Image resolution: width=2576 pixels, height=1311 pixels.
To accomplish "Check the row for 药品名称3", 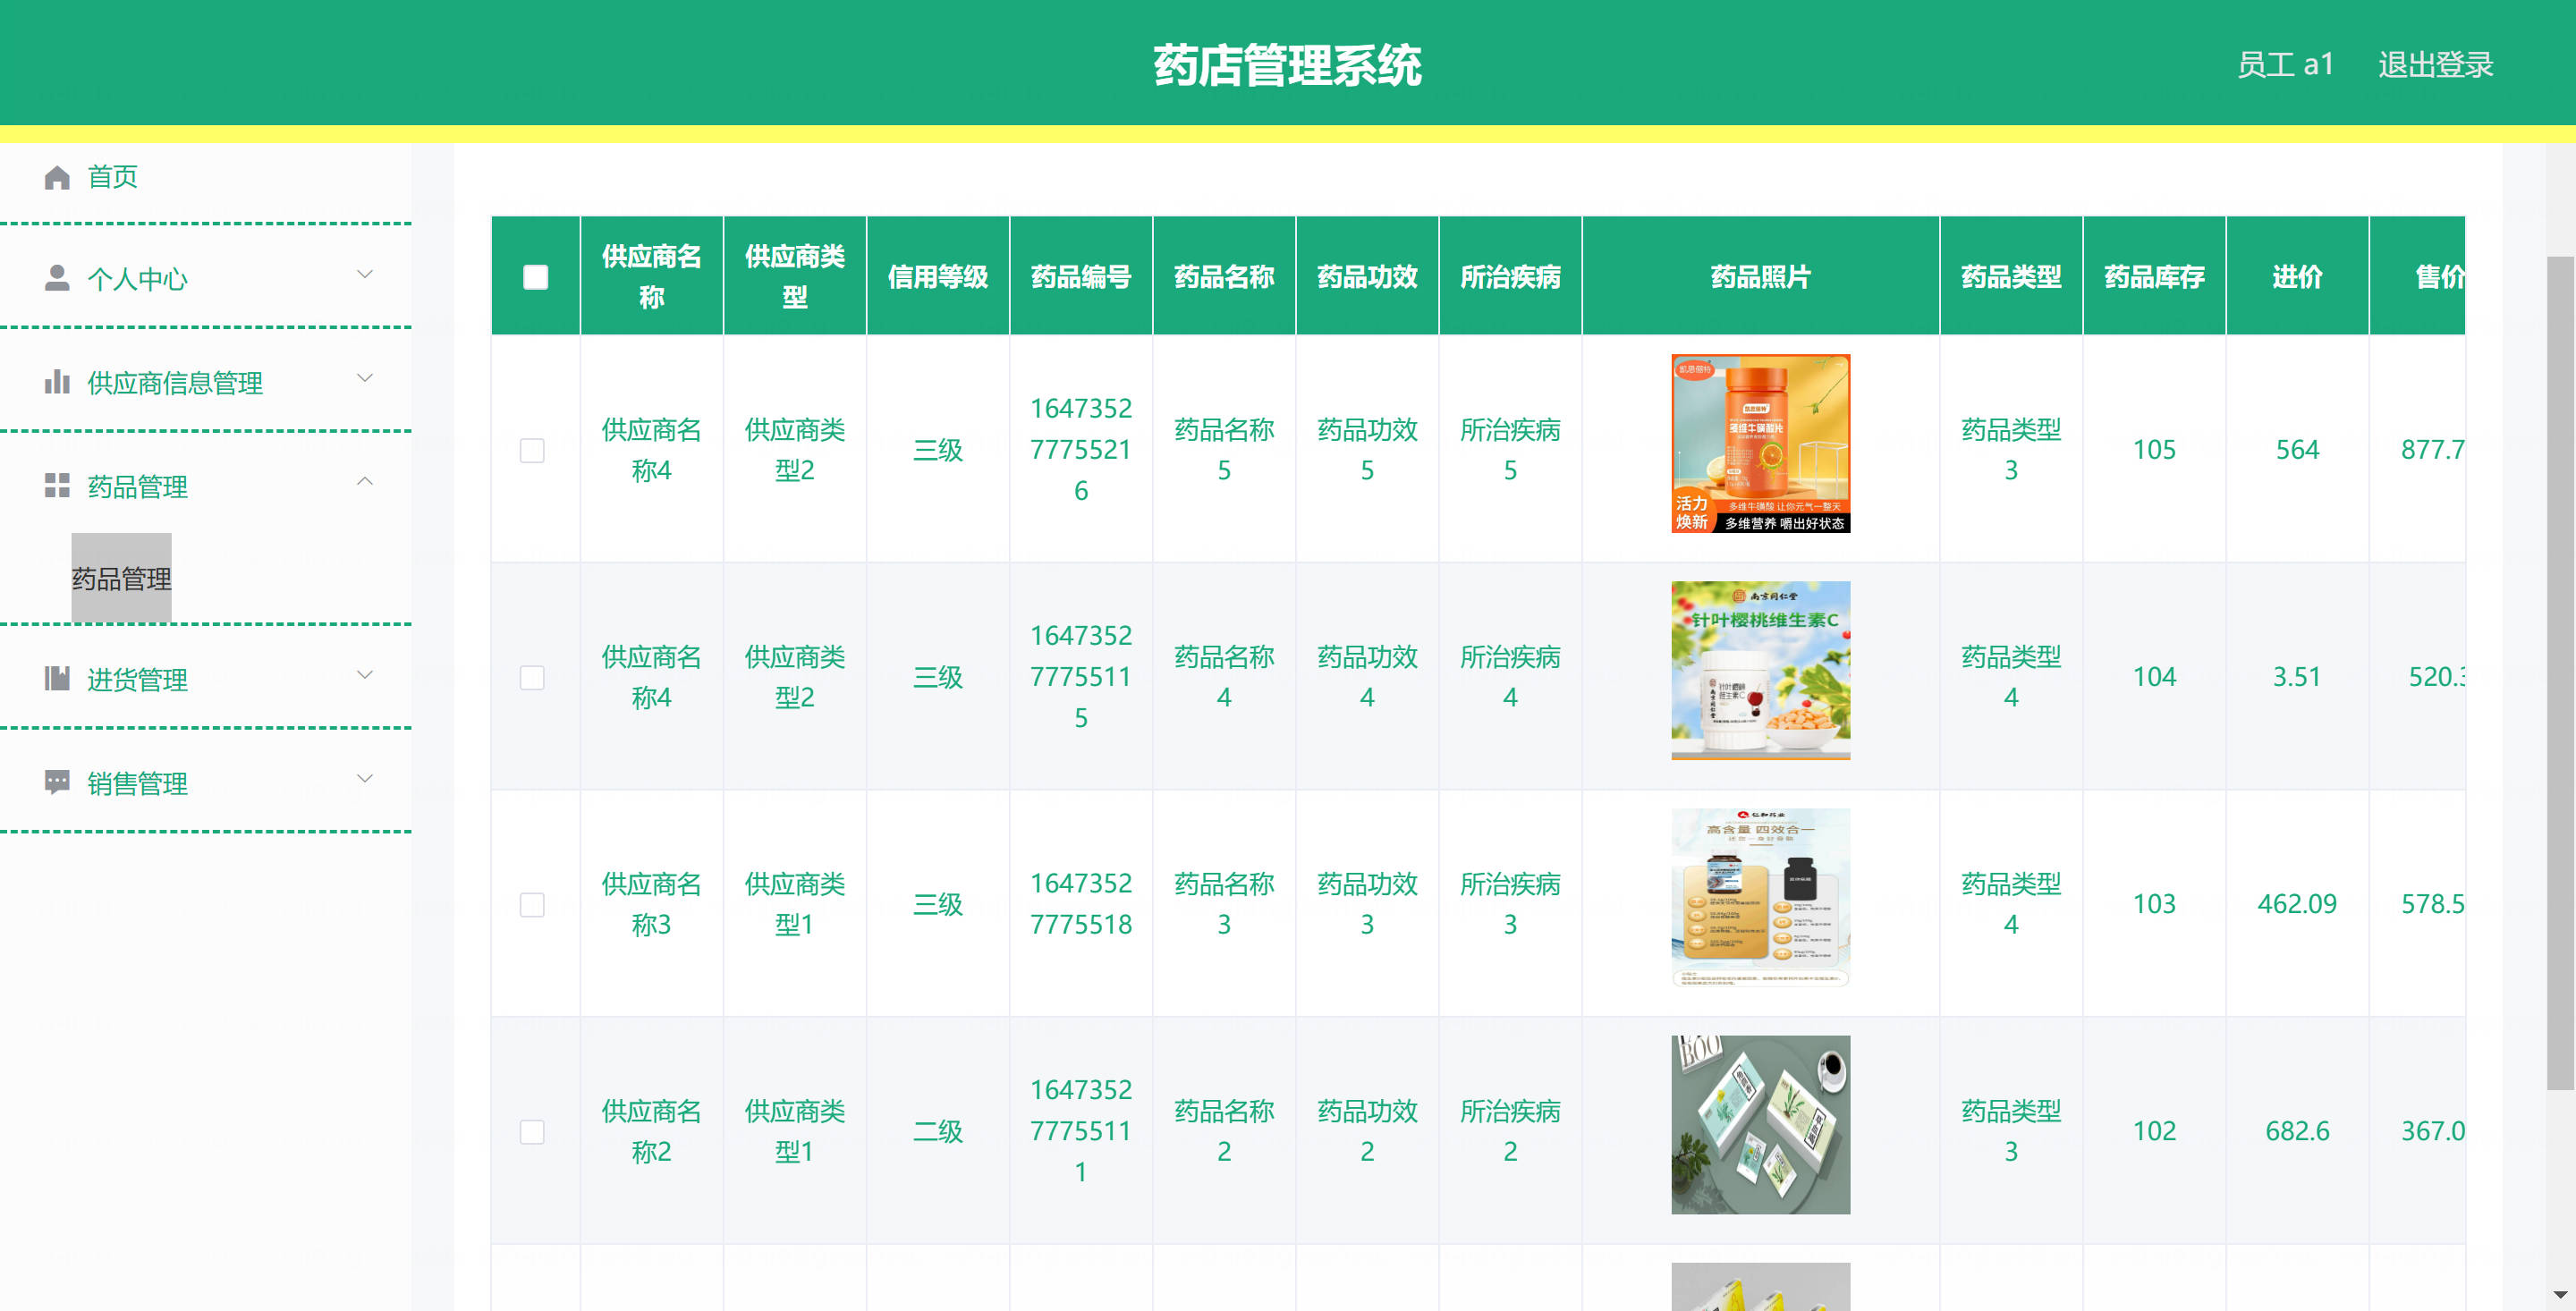I will pyautogui.click(x=532, y=905).
